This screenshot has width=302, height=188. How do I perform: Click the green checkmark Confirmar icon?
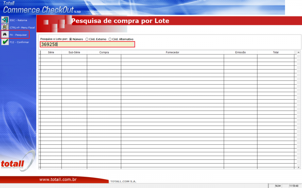[x=5, y=42]
